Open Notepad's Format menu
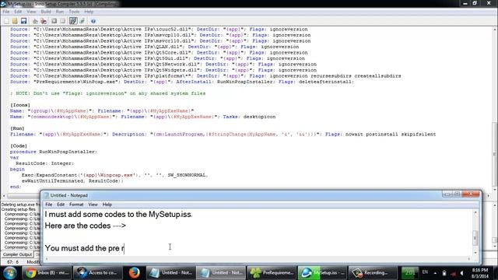The width and height of the screenshot is (498, 280). tap(76, 205)
